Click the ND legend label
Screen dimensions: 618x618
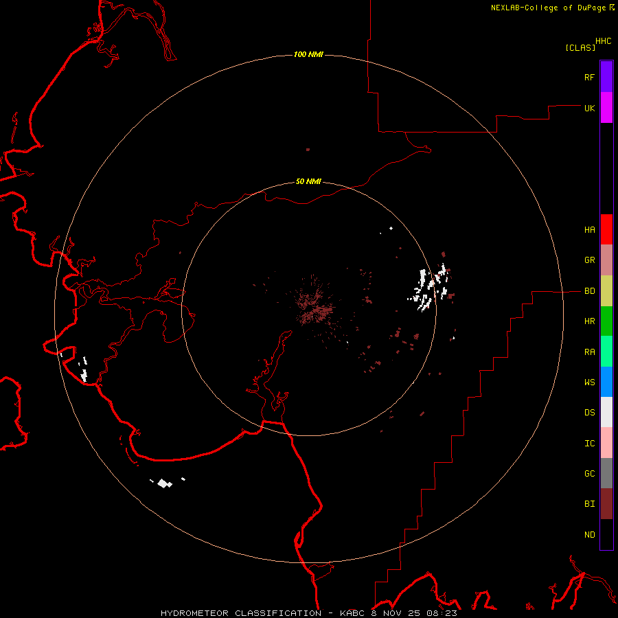589,535
